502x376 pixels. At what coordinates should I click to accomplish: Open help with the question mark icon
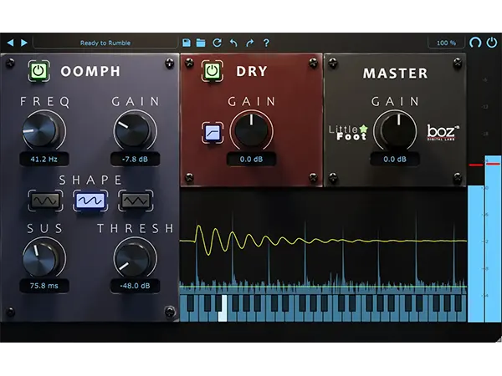pyautogui.click(x=265, y=42)
